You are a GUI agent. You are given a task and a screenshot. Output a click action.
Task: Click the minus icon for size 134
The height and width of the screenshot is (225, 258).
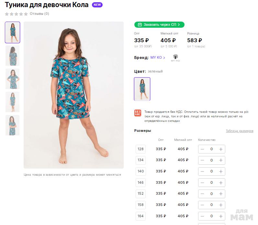tap(202, 160)
